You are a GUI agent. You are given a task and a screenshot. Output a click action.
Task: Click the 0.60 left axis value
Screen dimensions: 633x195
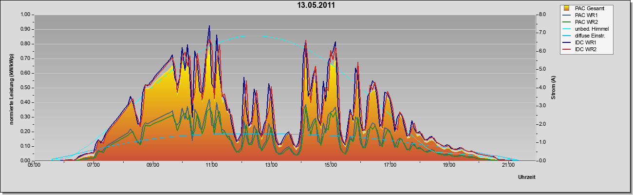(25, 73)
